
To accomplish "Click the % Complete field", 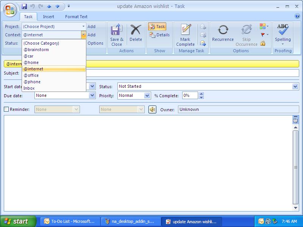I will pos(190,96).
